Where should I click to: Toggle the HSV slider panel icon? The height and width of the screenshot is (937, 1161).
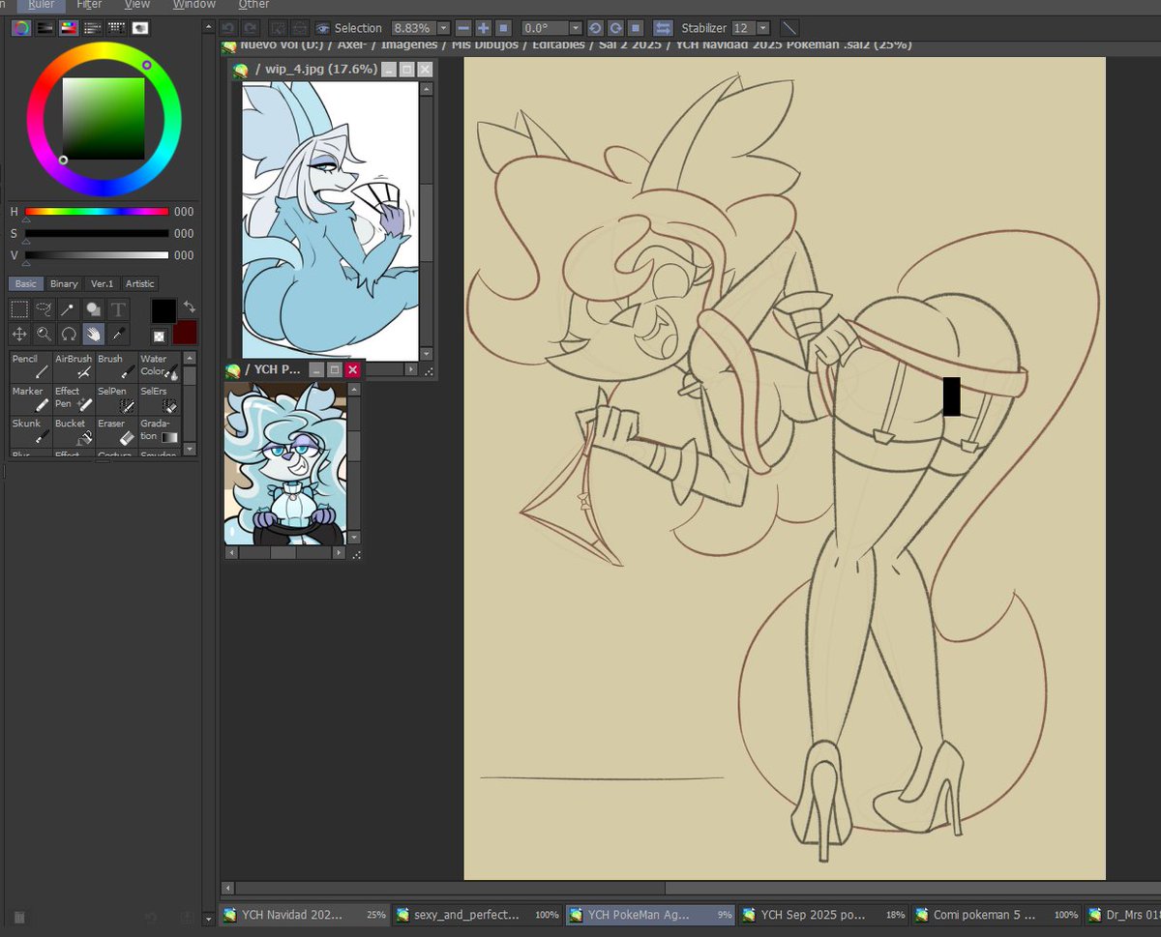69,28
